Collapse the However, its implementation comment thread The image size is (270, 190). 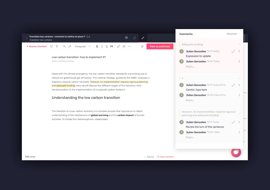(239, 114)
